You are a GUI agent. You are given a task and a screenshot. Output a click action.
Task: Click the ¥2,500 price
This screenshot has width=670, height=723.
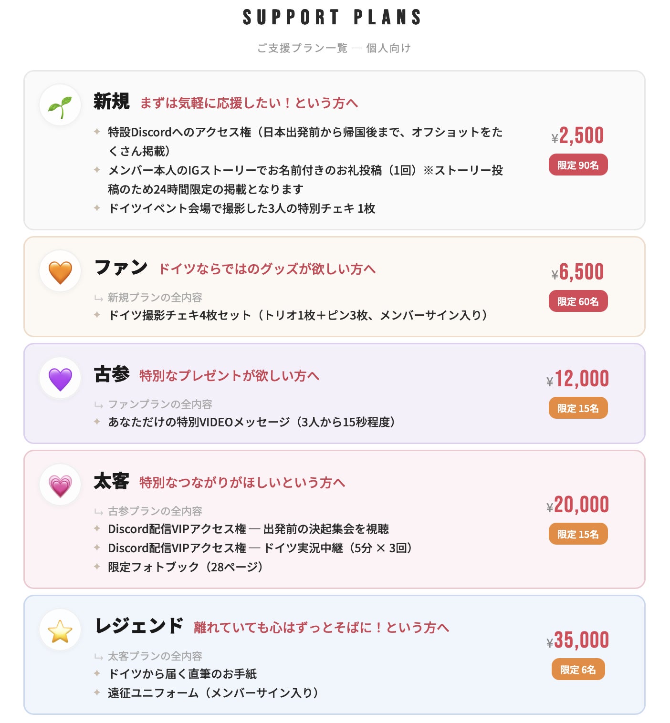click(x=578, y=136)
